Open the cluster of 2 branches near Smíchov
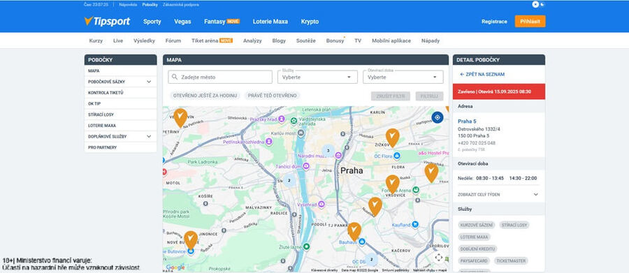 [x=289, y=180]
